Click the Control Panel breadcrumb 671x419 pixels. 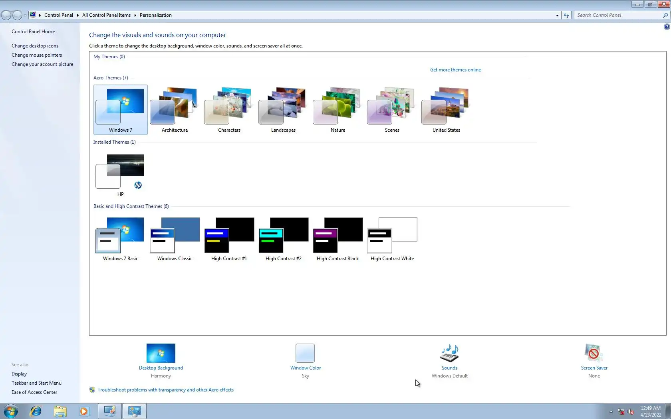click(x=59, y=15)
